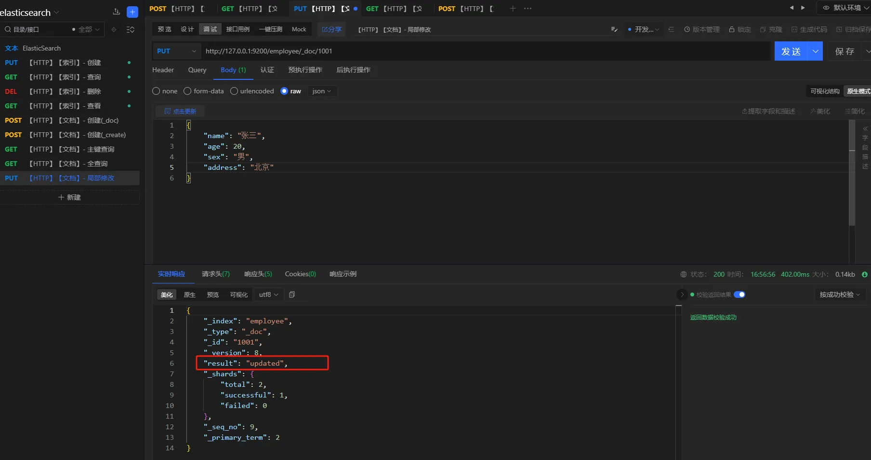Switch to the Header tab

coord(163,70)
